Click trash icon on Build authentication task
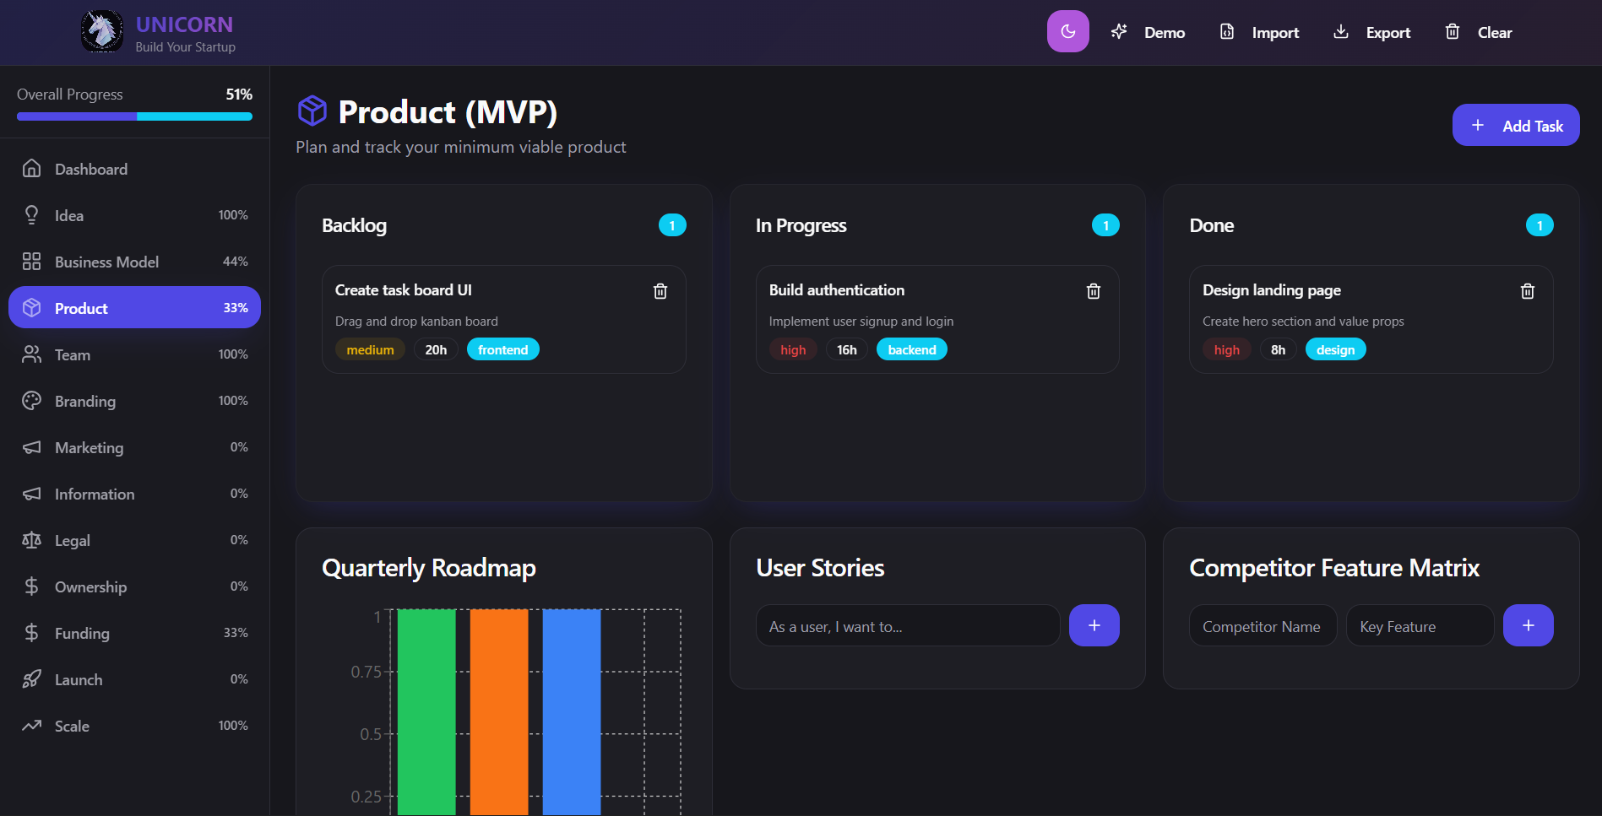The height and width of the screenshot is (816, 1602). pyautogui.click(x=1094, y=291)
